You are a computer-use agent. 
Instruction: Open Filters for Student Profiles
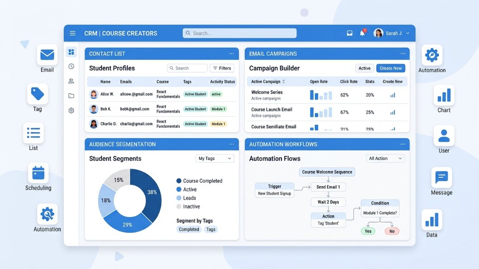tap(222, 68)
